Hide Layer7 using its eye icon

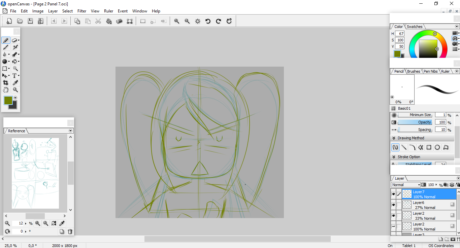pyautogui.click(x=393, y=194)
